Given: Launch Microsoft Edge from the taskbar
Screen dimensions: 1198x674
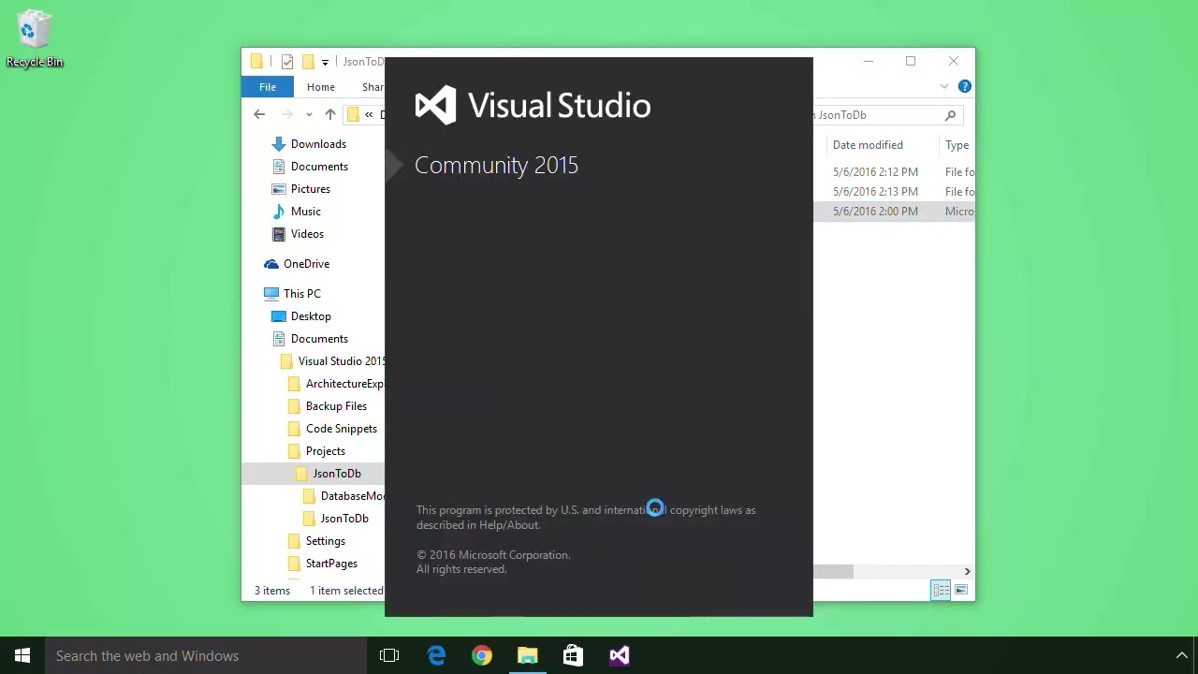Looking at the screenshot, I should [x=436, y=655].
